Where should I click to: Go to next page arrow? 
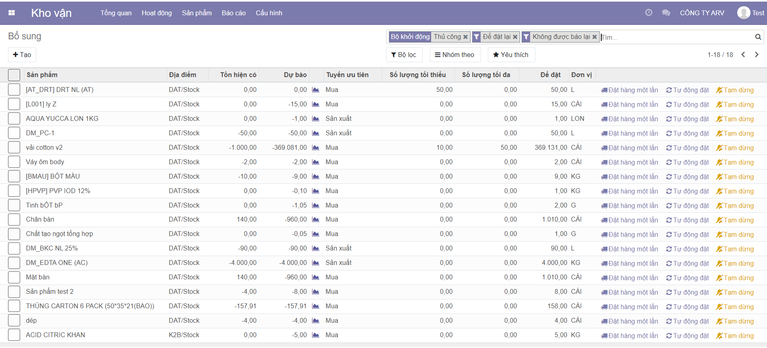[x=757, y=55]
